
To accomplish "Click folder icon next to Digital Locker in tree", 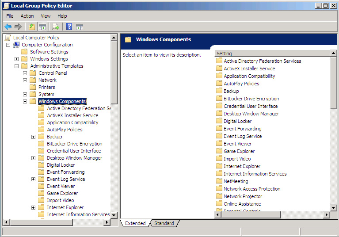I will point(41,165).
